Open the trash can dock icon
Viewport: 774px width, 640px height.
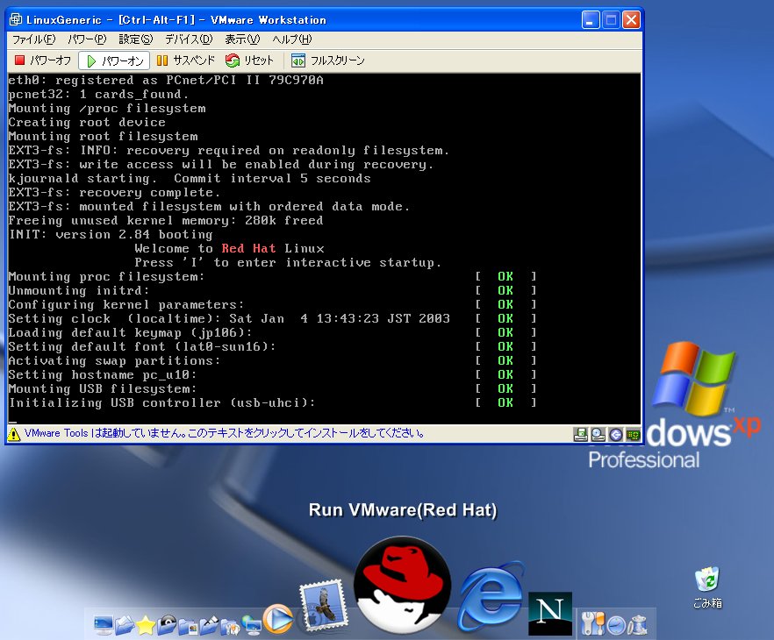click(x=637, y=625)
